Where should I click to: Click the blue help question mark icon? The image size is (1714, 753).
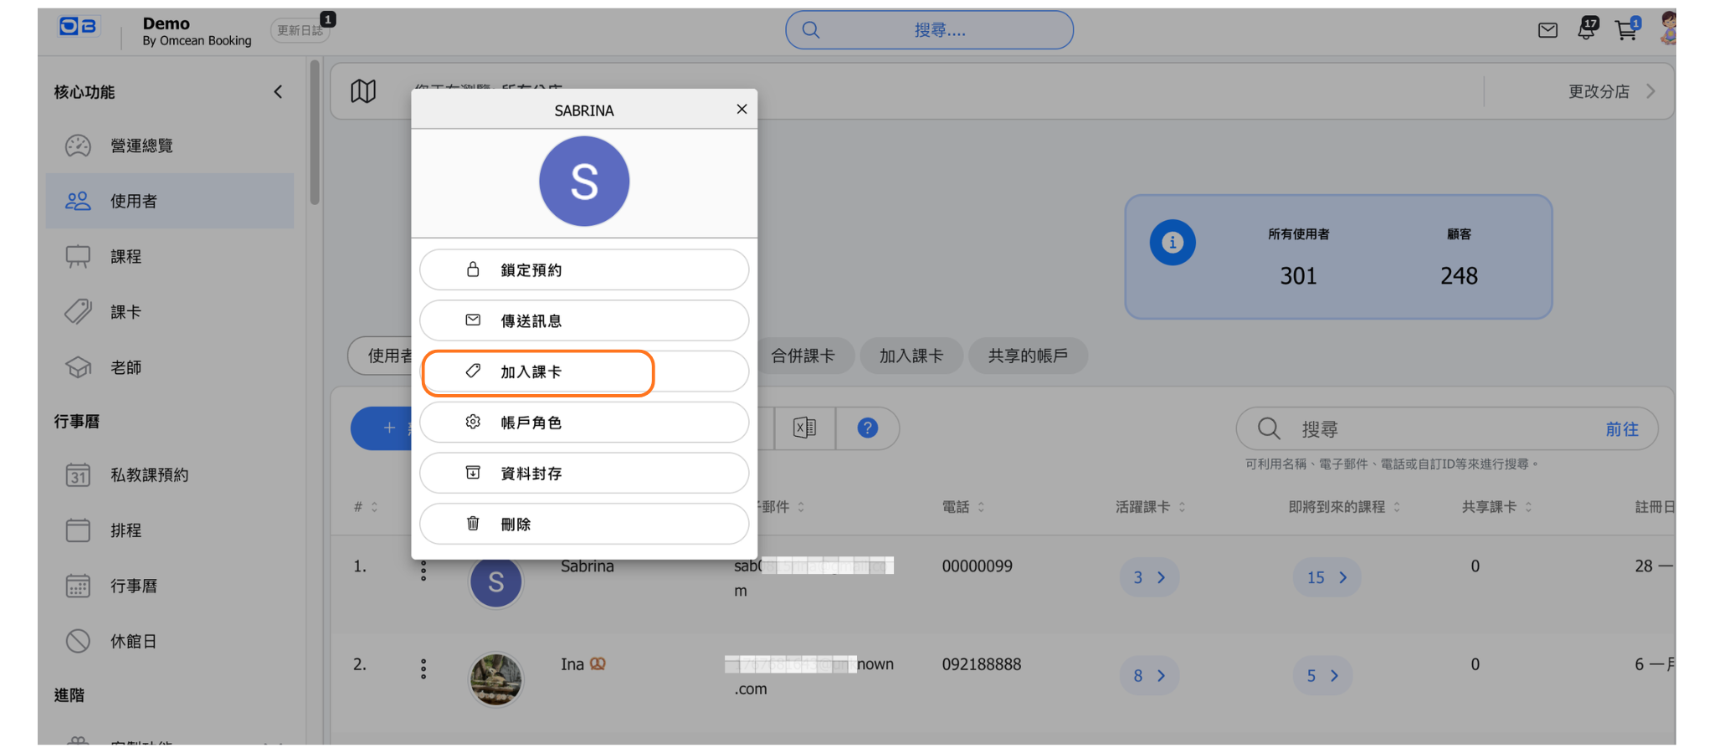coord(867,428)
